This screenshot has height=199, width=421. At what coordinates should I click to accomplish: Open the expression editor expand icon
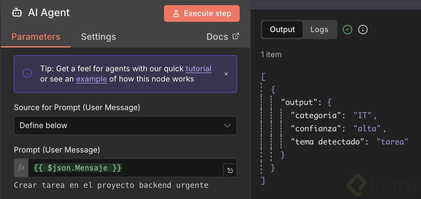coord(230,170)
